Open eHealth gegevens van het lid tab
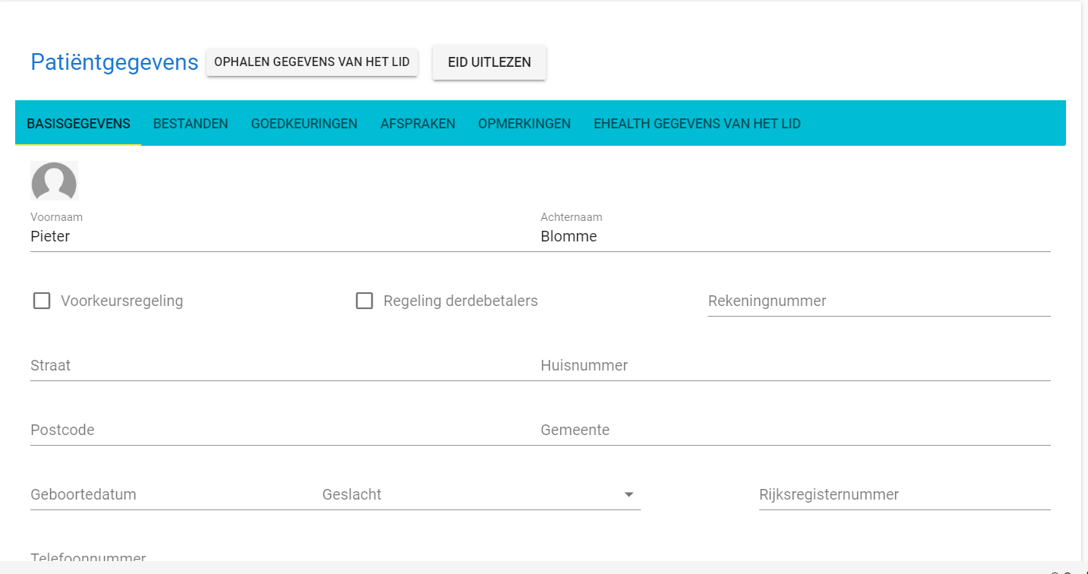Viewport: 1088px width, 574px height. pyautogui.click(x=696, y=124)
